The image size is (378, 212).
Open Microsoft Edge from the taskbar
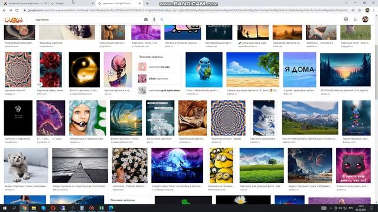pos(111,208)
